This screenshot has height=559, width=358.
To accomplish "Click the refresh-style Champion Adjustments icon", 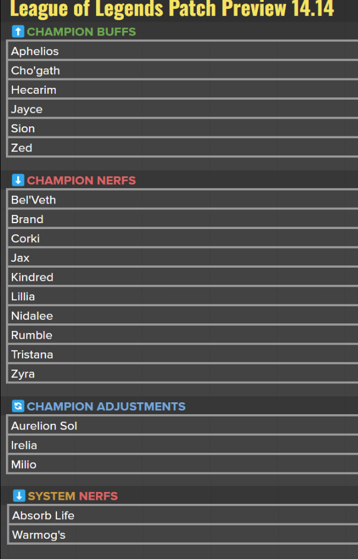I will [18, 406].
